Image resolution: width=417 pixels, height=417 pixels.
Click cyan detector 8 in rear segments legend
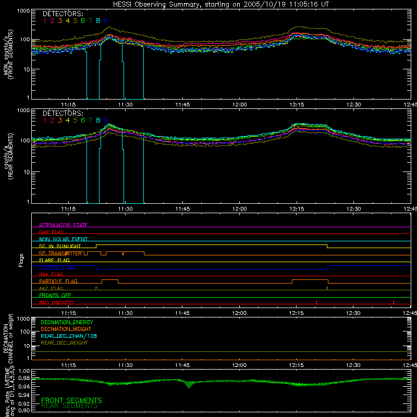click(x=98, y=120)
